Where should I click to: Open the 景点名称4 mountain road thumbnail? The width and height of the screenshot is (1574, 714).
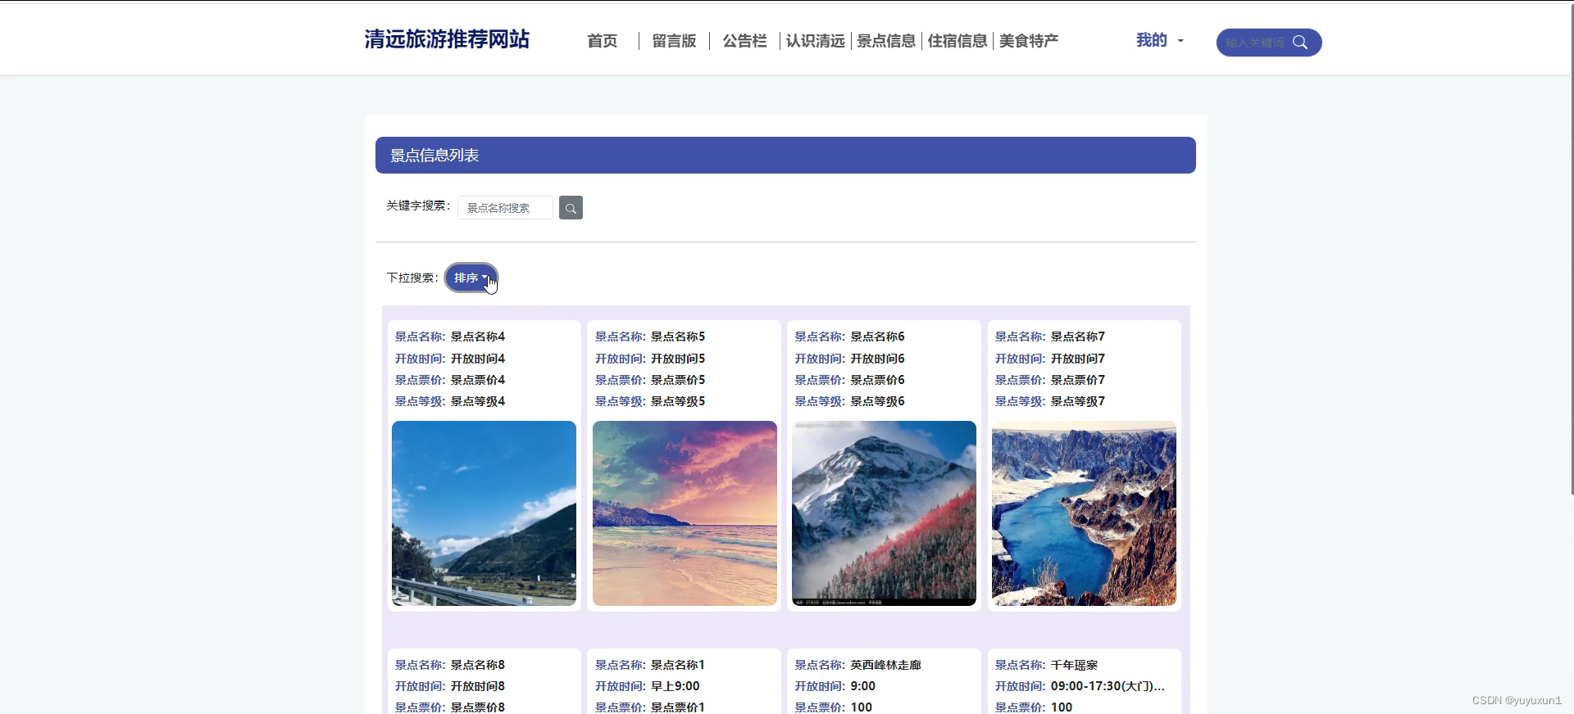pos(484,513)
